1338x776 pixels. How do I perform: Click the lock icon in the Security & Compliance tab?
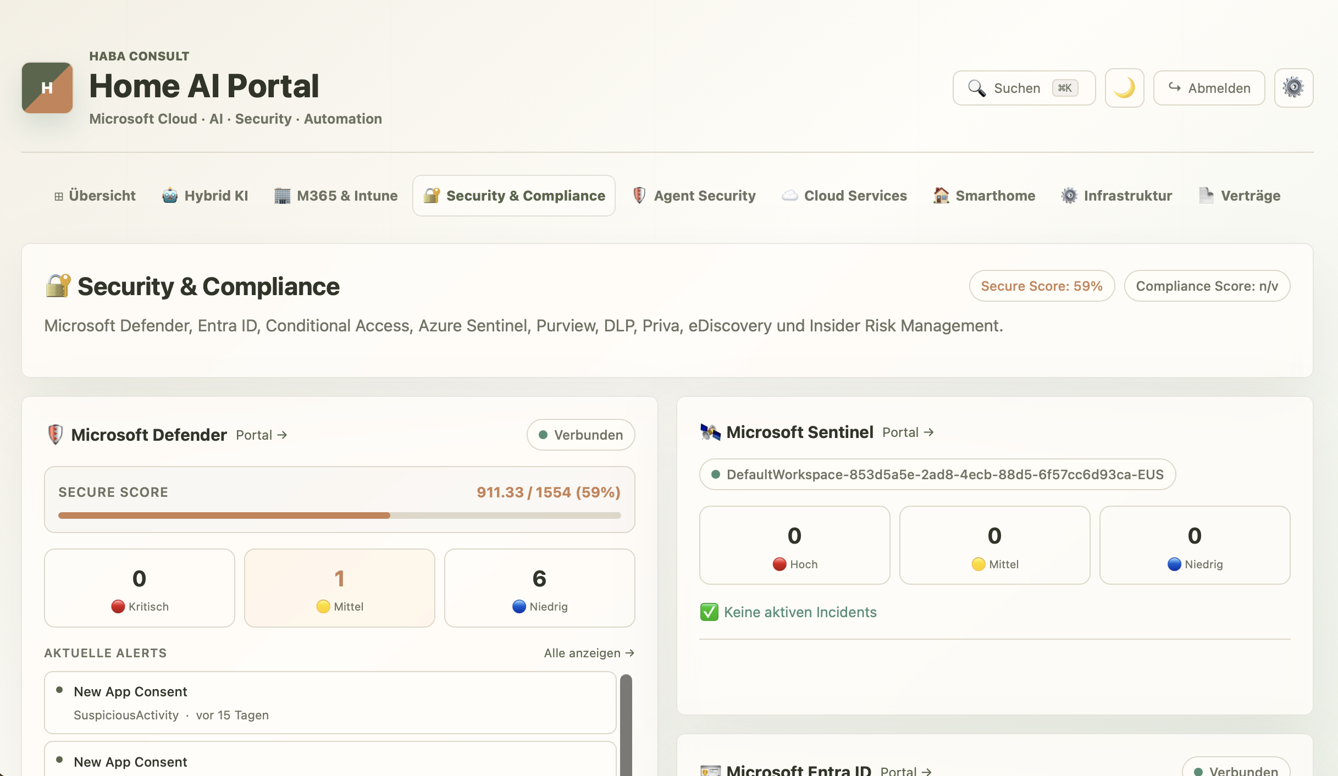432,195
